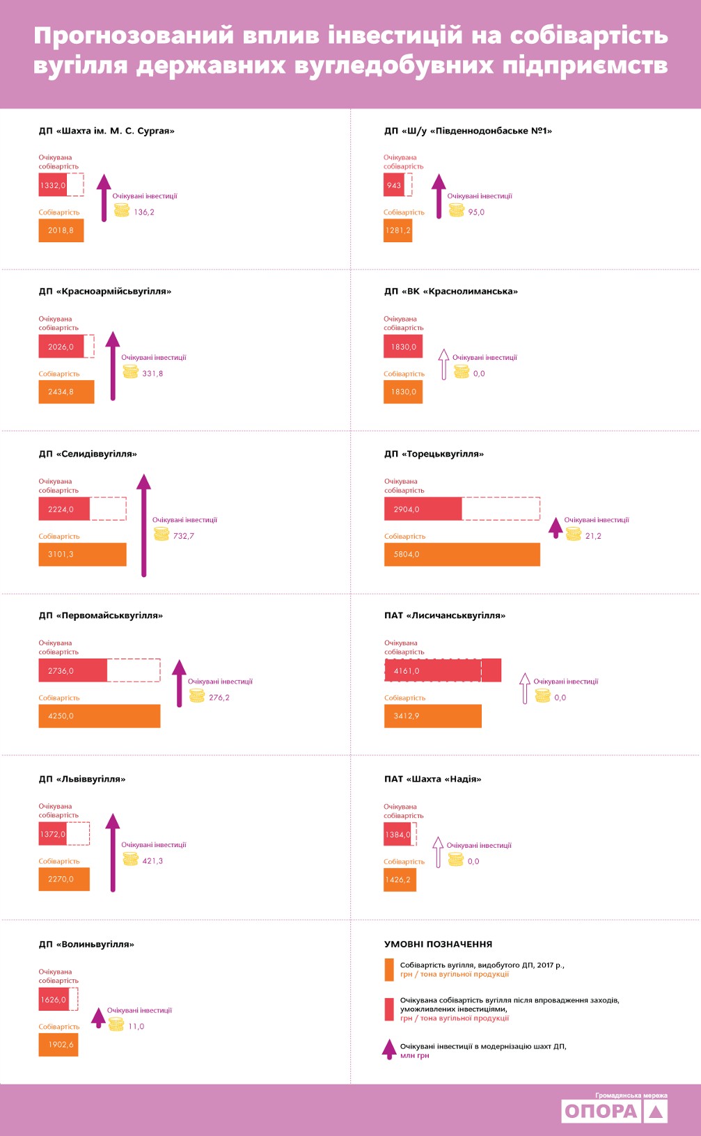Click the orange 4250,0 bar

tap(99, 716)
